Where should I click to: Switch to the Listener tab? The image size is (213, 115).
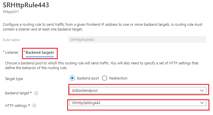(11, 52)
